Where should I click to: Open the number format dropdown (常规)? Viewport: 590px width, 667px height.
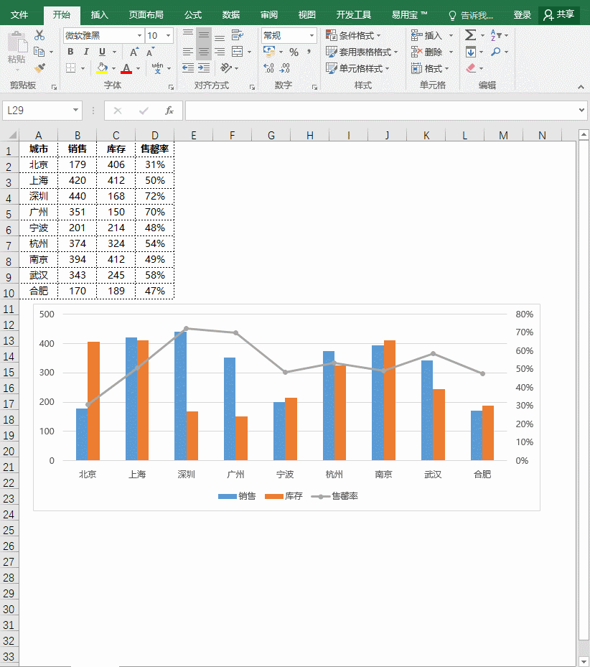pos(312,36)
